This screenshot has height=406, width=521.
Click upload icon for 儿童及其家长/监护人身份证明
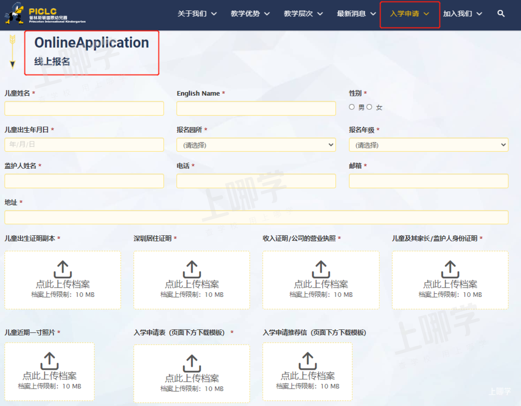450,269
